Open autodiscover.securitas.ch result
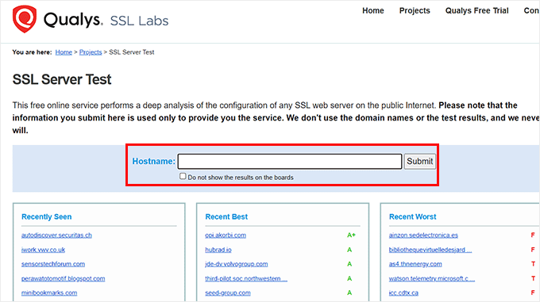540x302 pixels. pos(56,235)
